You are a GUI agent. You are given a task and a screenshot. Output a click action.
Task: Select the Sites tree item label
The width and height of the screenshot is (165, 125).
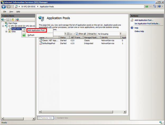click(13, 32)
